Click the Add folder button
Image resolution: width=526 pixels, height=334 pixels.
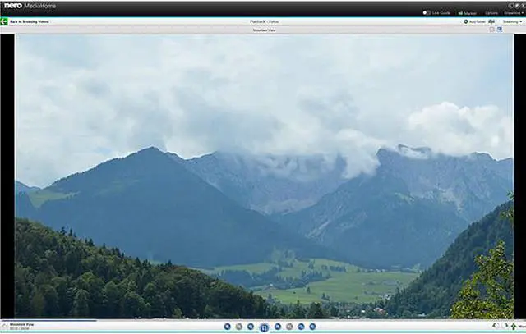pyautogui.click(x=475, y=21)
